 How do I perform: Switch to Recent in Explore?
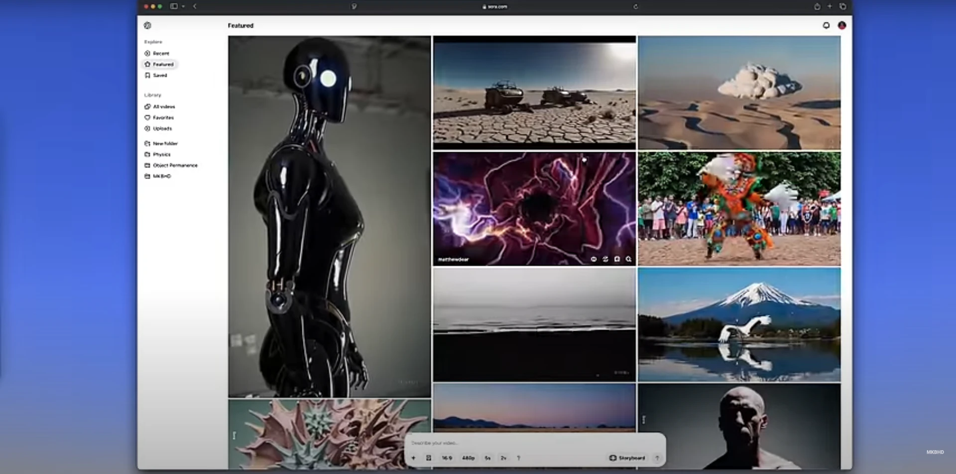pos(160,53)
